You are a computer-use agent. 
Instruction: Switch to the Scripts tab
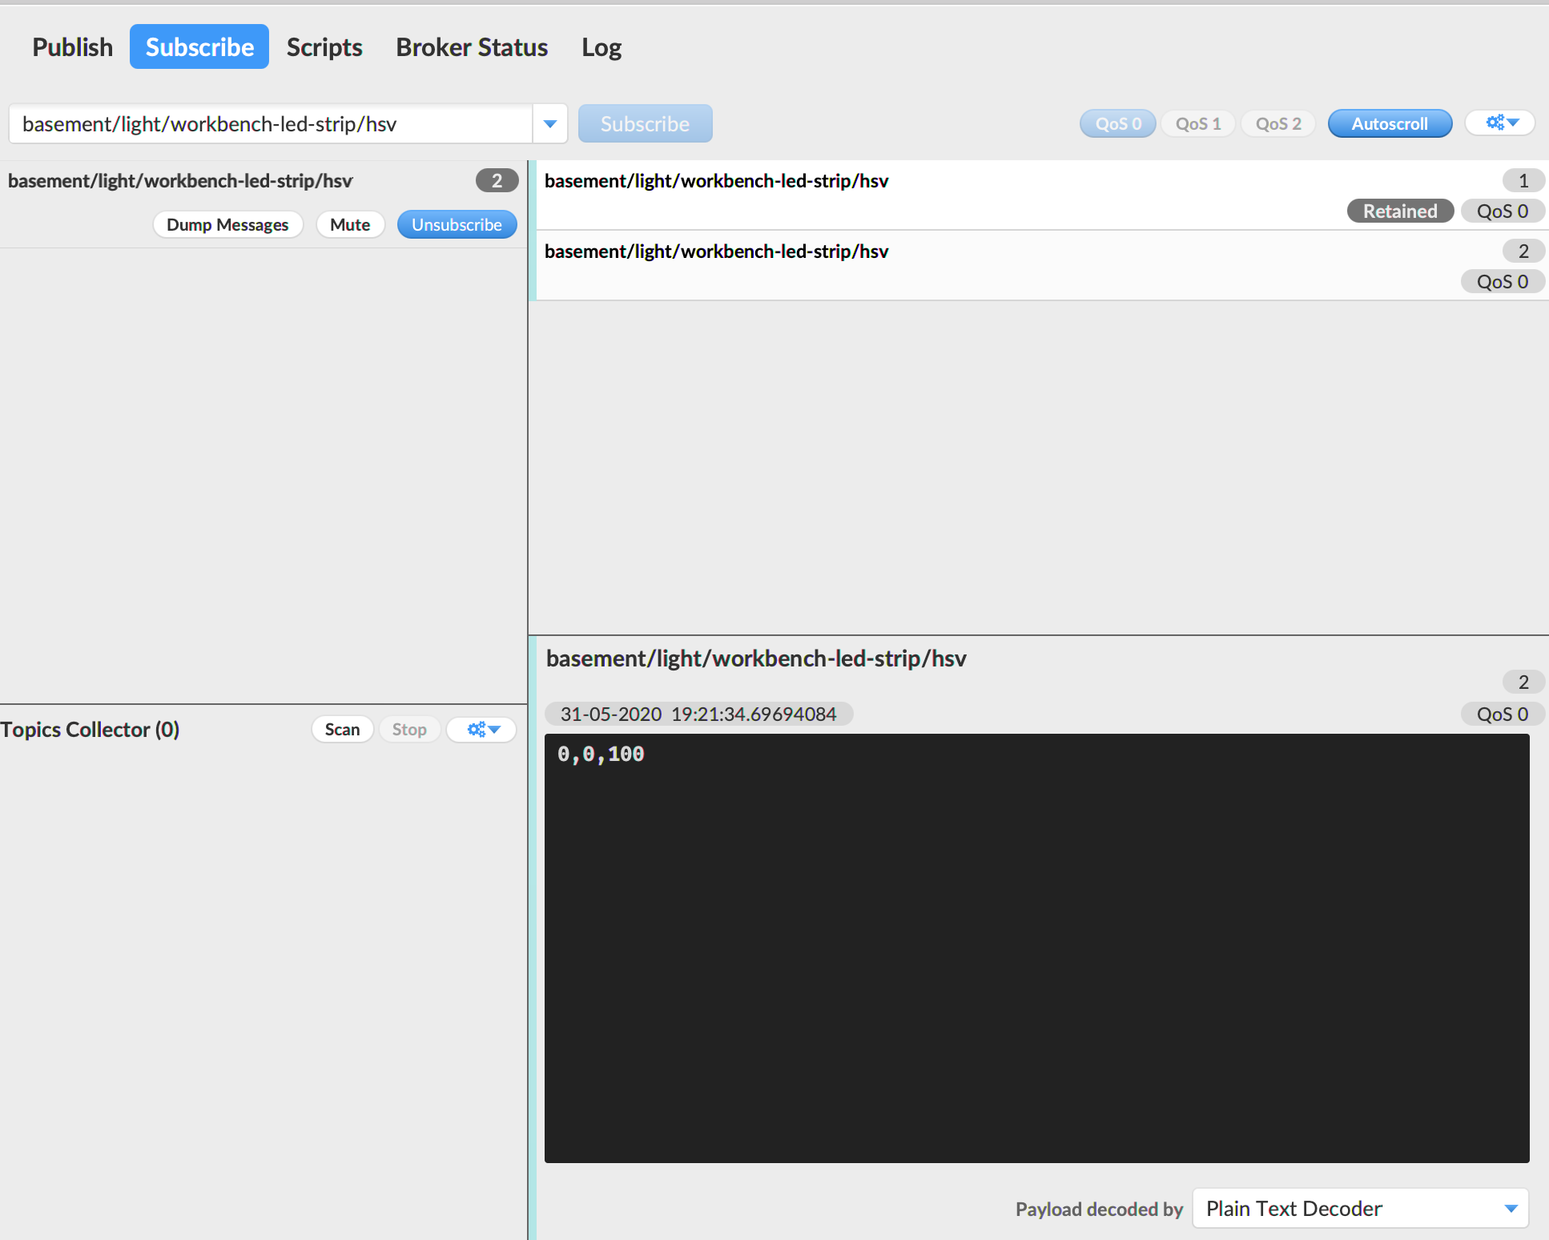(324, 46)
